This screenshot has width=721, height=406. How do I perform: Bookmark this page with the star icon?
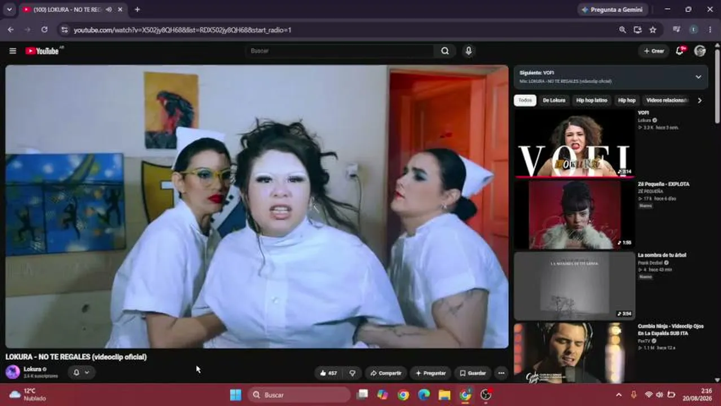point(653,30)
